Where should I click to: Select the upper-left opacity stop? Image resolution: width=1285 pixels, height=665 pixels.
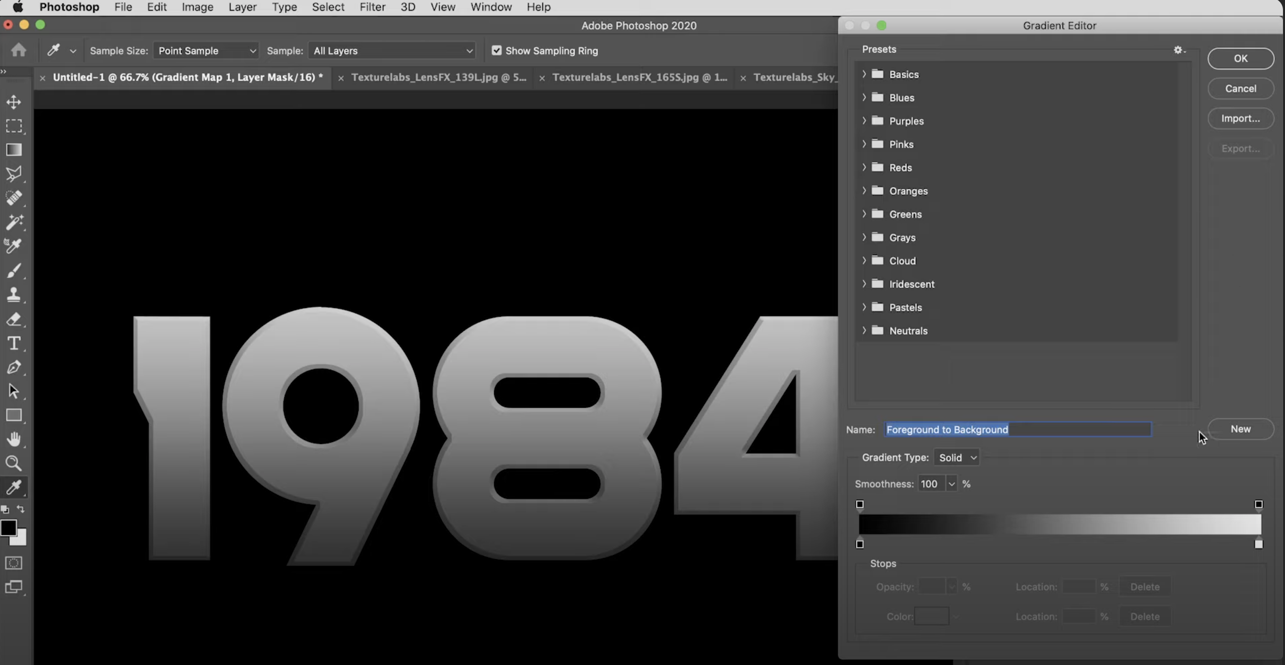click(x=859, y=505)
